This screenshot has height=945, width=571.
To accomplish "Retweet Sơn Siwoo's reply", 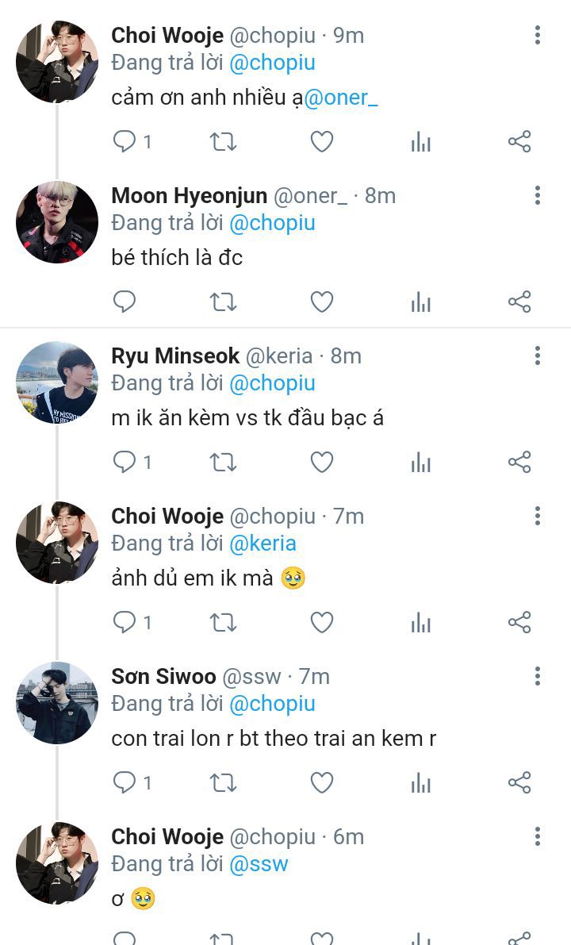I will [x=223, y=783].
